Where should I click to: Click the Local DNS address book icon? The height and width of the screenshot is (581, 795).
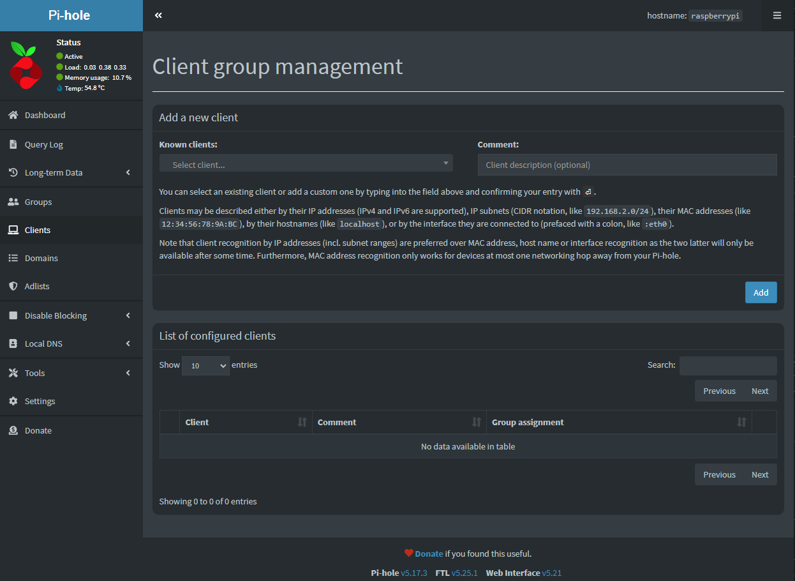pos(13,343)
